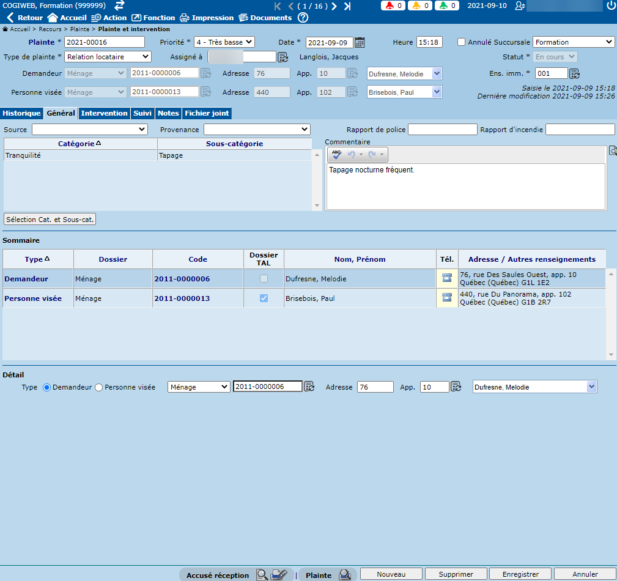Open the Succursale Formation dropdown
Screen dimensions: 617x581
click(574, 42)
